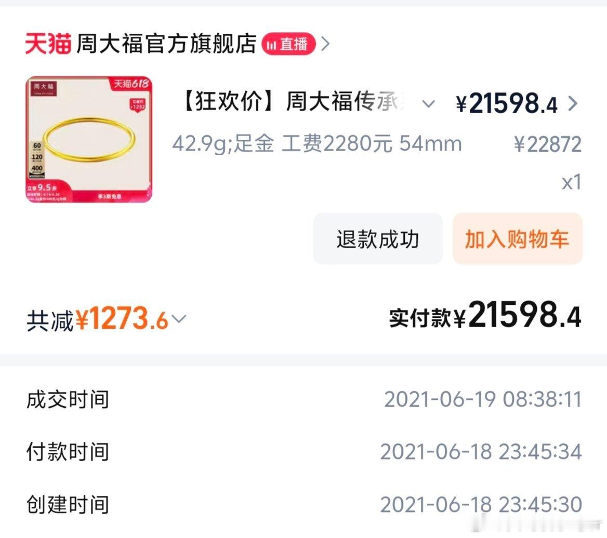The width and height of the screenshot is (607, 538).
Task: Click the live broadcast bars icon inside 直播 badge
Action: pyautogui.click(x=271, y=44)
